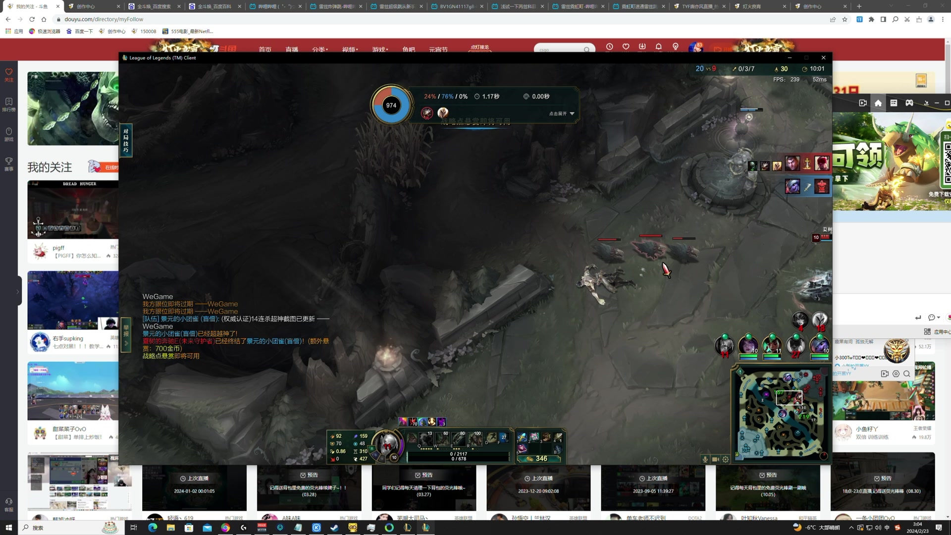Expand the Douyu left sidebar collapse arrow
Image resolution: width=951 pixels, height=535 pixels.
click(x=18, y=292)
